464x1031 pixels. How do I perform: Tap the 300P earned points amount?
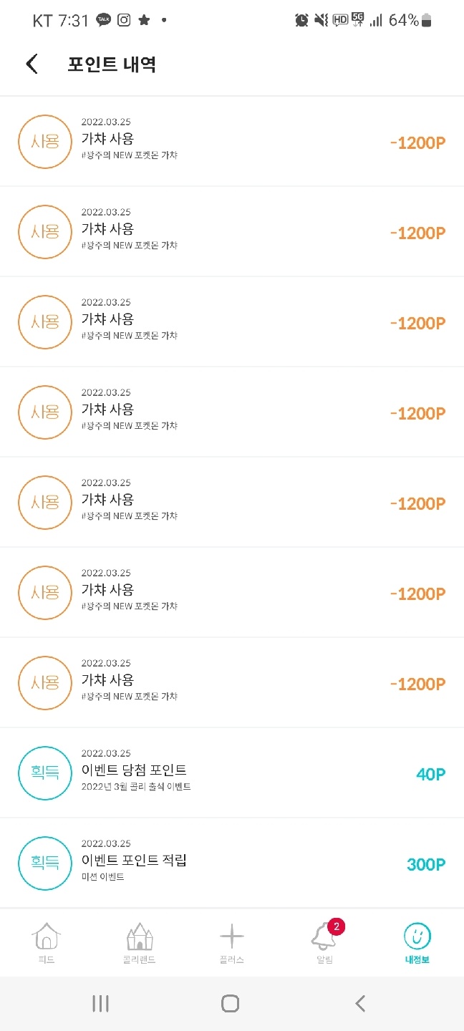(426, 864)
